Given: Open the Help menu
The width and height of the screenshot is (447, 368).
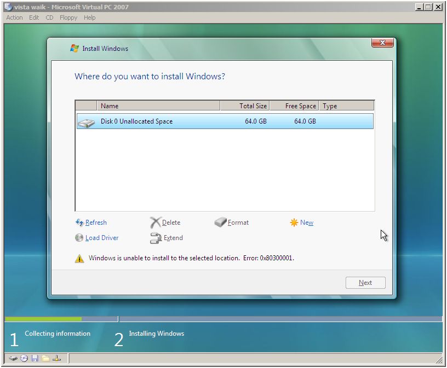Looking at the screenshot, I should click(x=89, y=17).
